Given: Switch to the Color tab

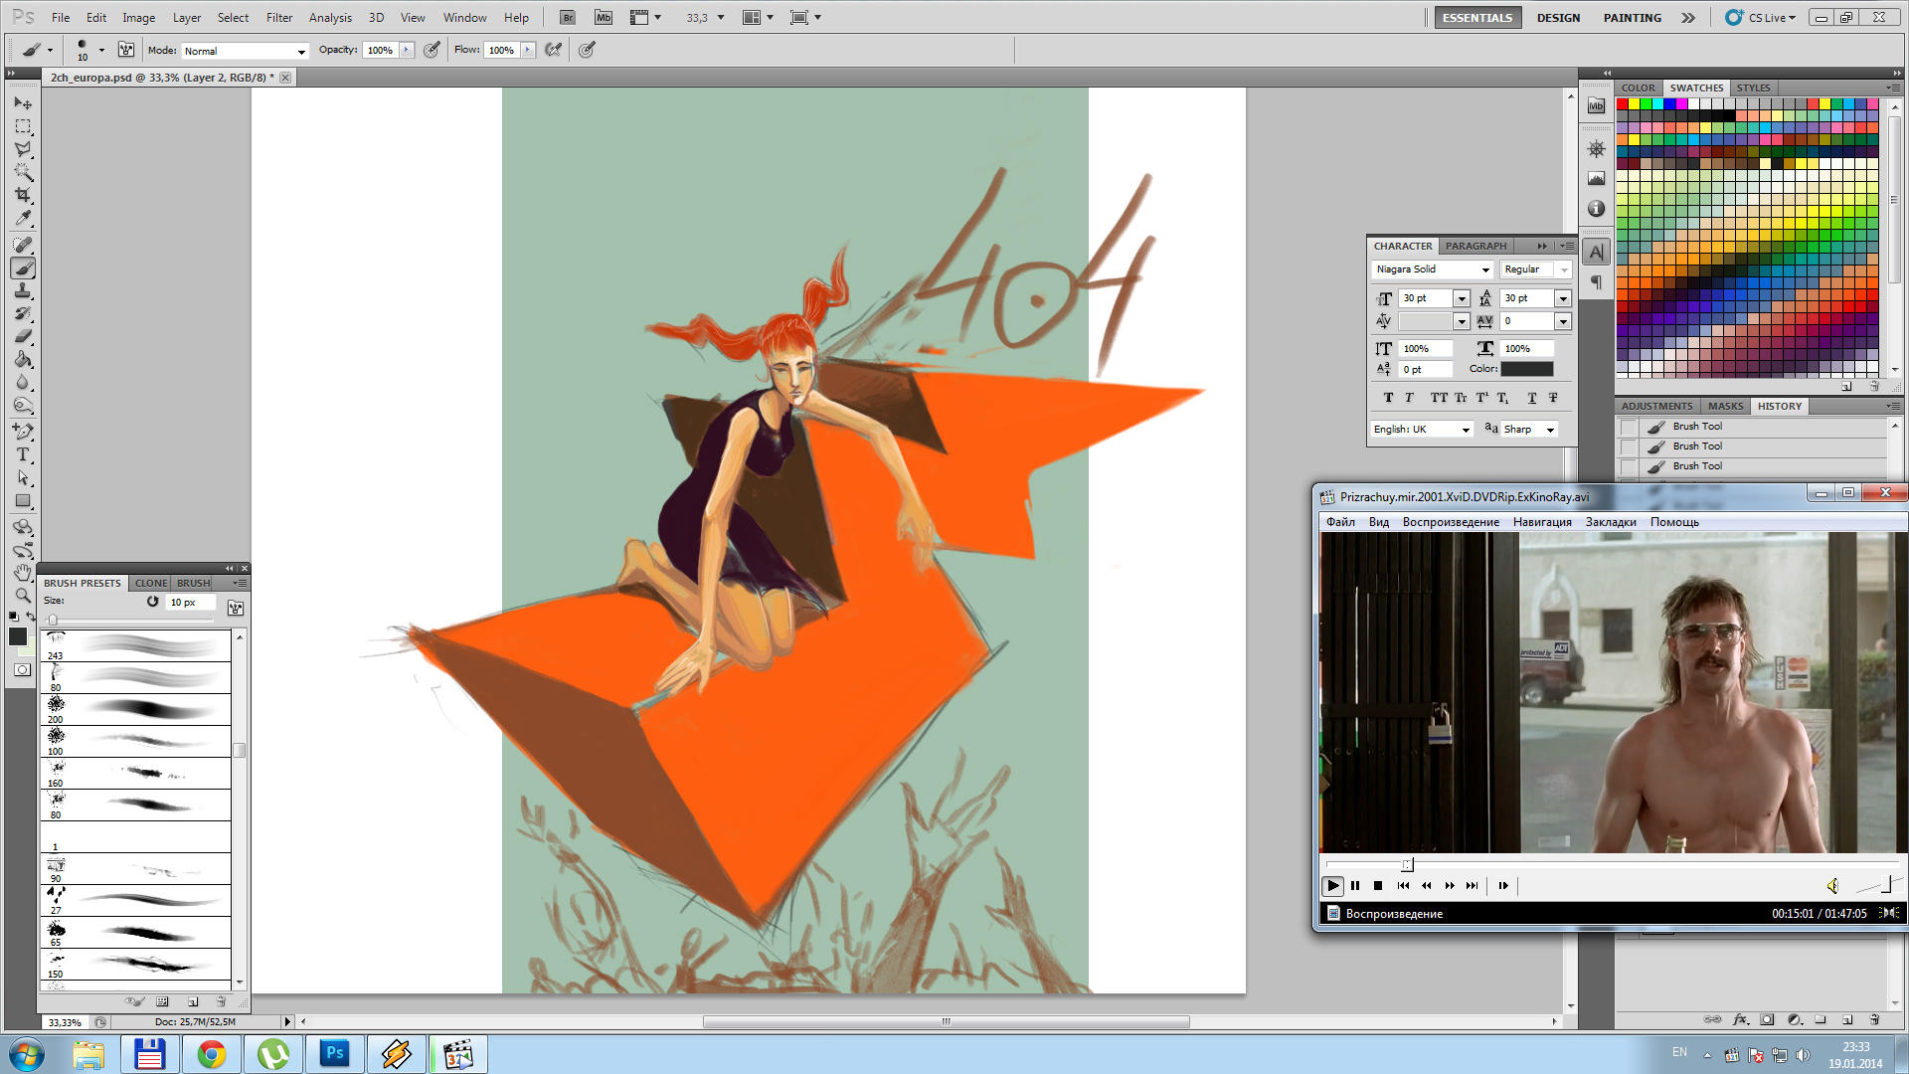Looking at the screenshot, I should pyautogui.click(x=1638, y=88).
